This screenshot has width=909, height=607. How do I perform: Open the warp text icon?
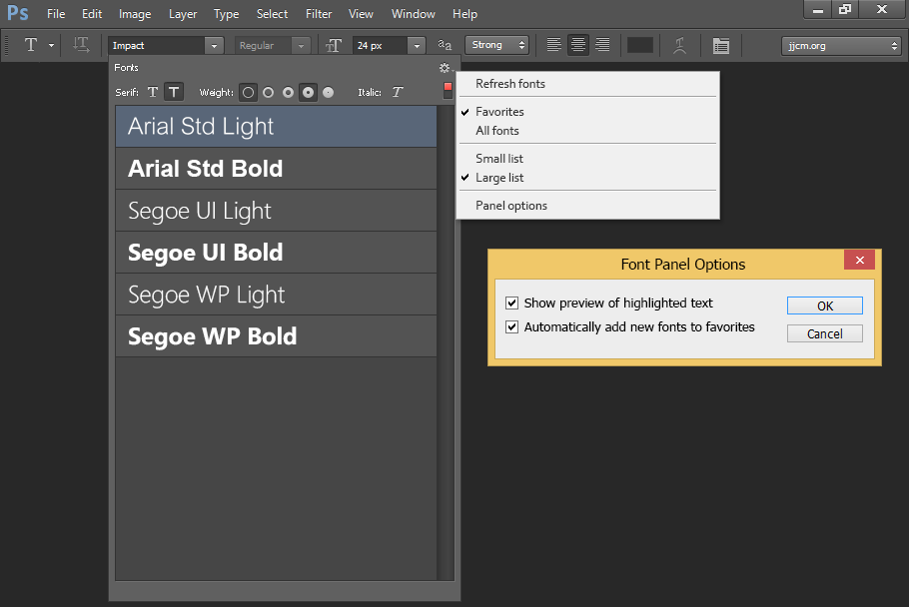tap(679, 45)
